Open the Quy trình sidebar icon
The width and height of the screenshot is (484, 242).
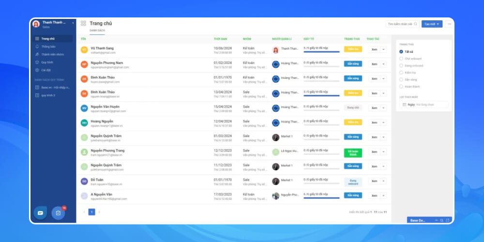(x=37, y=62)
